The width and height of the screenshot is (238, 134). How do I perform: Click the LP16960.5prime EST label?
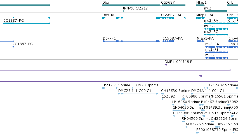click(x=186, y=102)
